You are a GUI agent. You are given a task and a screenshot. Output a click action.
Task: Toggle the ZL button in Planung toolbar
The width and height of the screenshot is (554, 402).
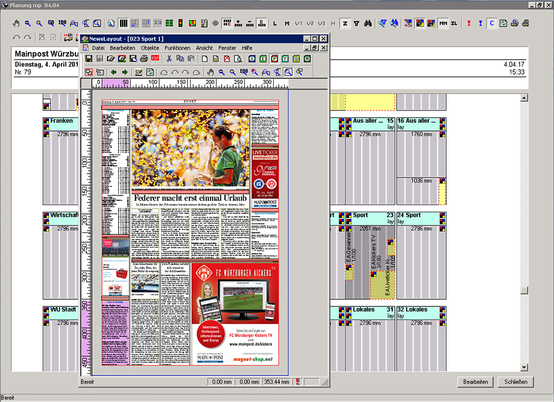coord(454,23)
